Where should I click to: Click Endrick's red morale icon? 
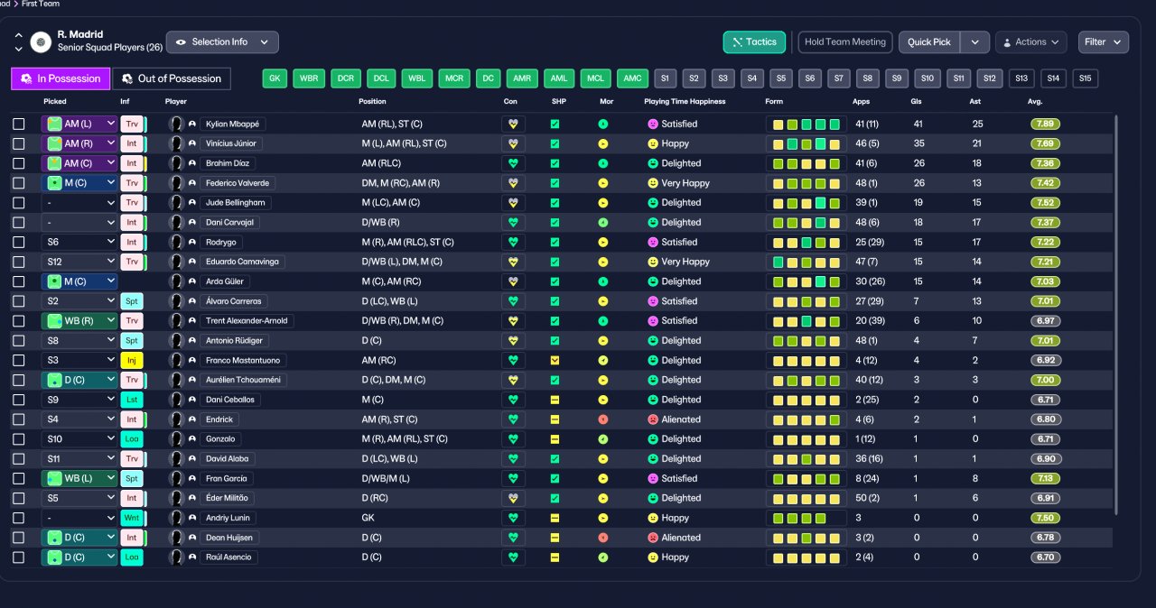click(x=603, y=419)
